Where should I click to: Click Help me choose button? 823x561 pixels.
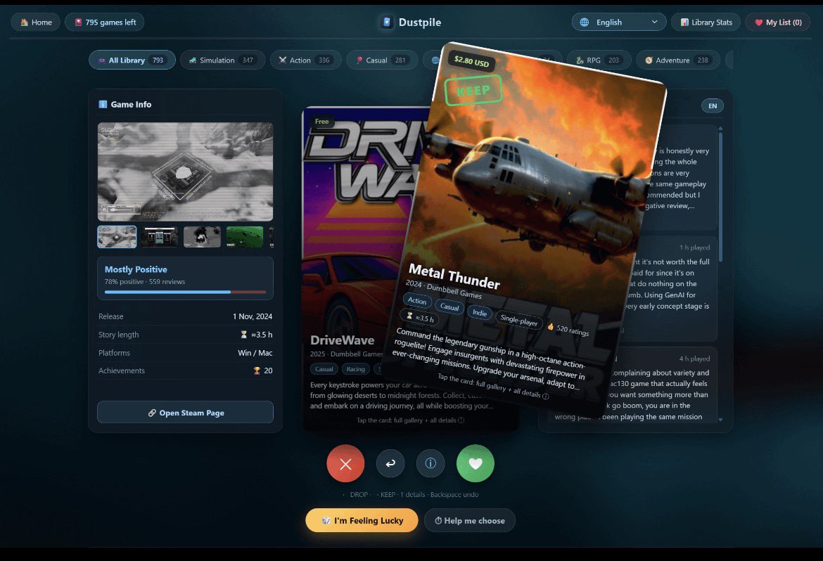[x=470, y=520]
